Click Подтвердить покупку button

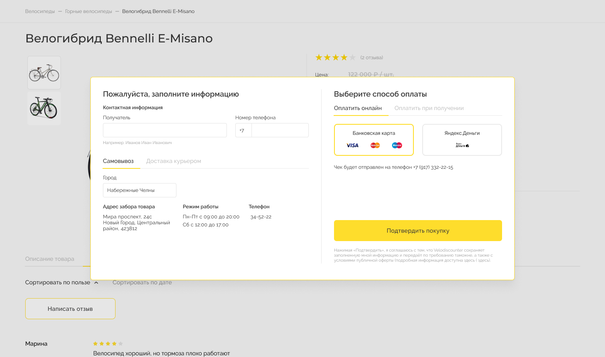[x=418, y=231]
